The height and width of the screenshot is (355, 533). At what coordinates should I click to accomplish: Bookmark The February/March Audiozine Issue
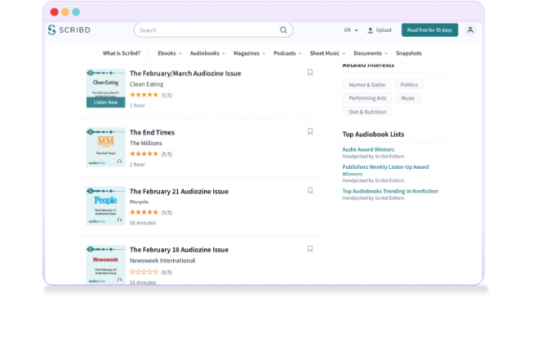tap(310, 72)
